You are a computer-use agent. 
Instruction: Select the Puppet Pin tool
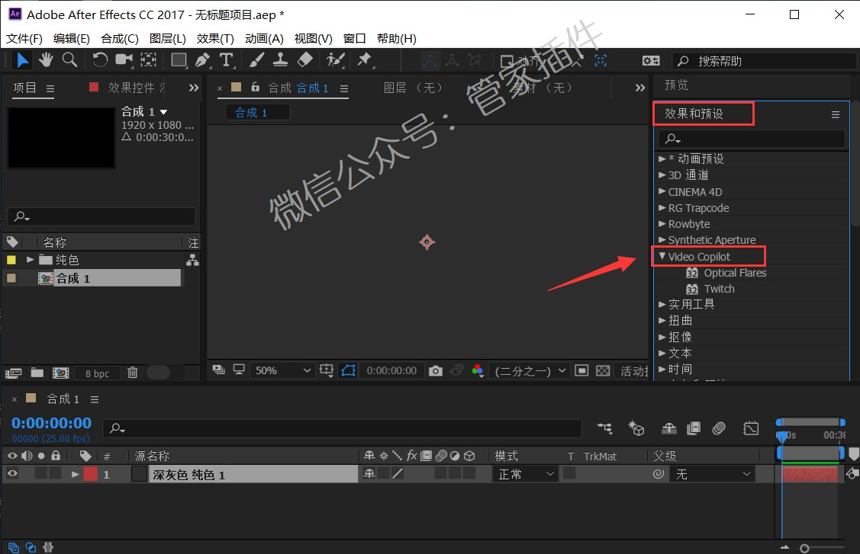click(x=364, y=59)
